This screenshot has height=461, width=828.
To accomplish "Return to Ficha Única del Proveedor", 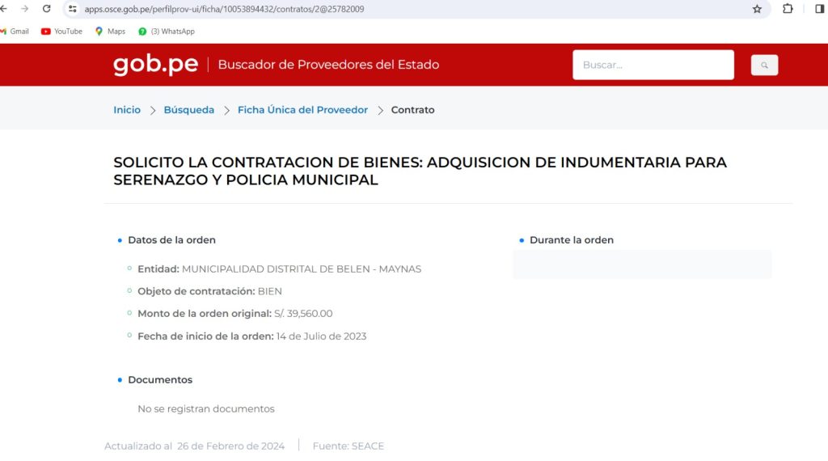I will [302, 110].
